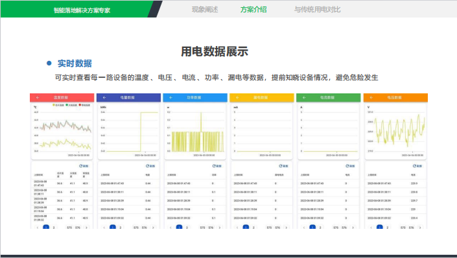The height and width of the screenshot is (258, 457).
Task: Toggle the green legend series in the temperature chart
Action: pyautogui.click(x=71, y=105)
